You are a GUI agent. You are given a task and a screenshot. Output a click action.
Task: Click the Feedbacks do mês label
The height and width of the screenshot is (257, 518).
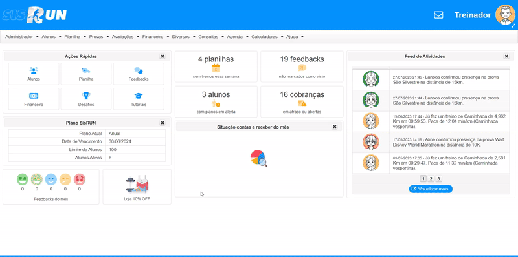51,199
